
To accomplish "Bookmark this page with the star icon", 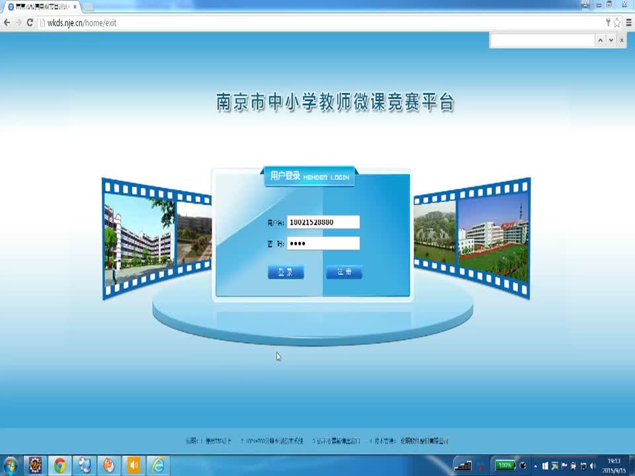I will [x=617, y=22].
